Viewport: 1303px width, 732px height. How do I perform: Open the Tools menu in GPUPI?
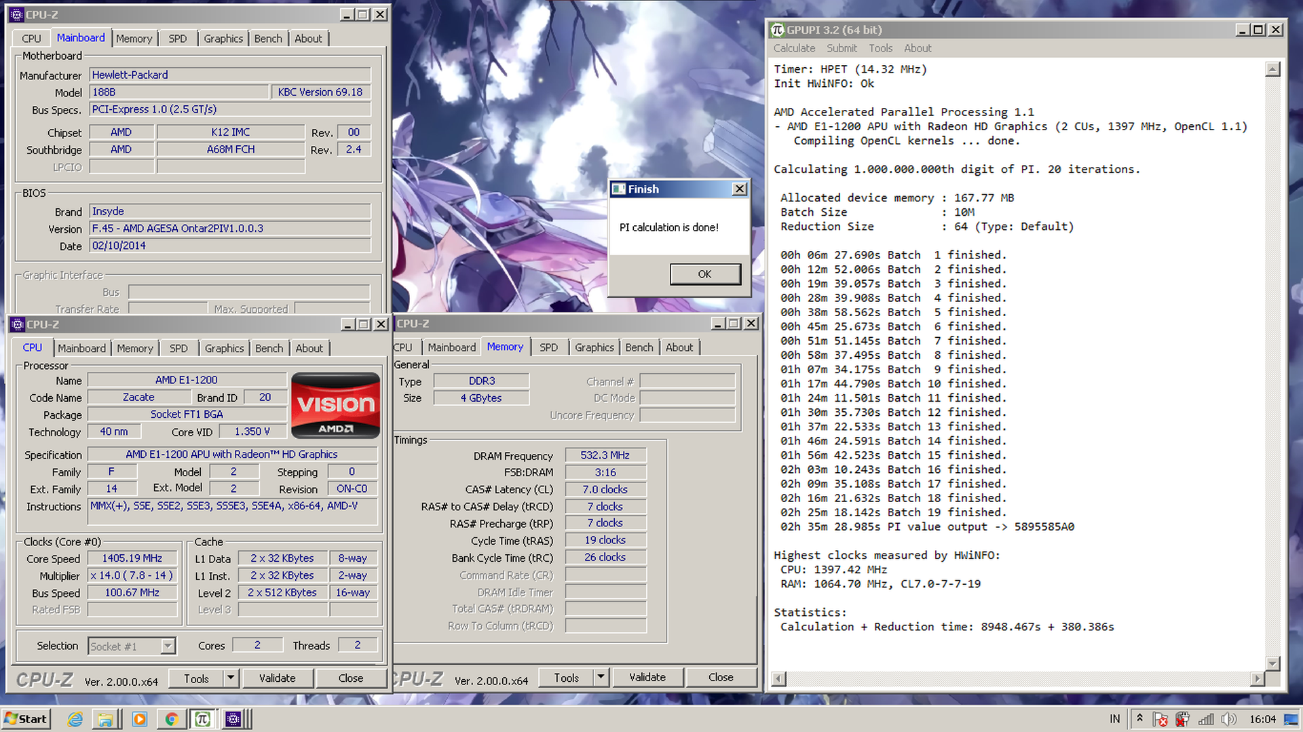(880, 48)
